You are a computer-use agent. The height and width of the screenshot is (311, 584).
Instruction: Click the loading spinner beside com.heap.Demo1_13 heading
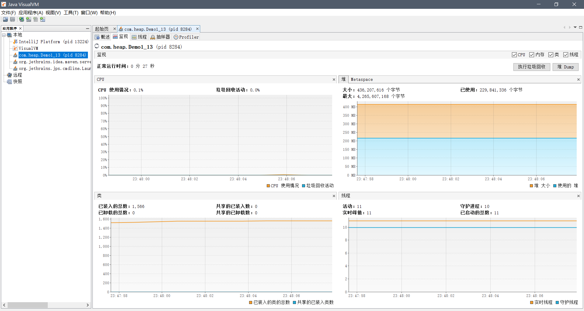click(x=97, y=46)
